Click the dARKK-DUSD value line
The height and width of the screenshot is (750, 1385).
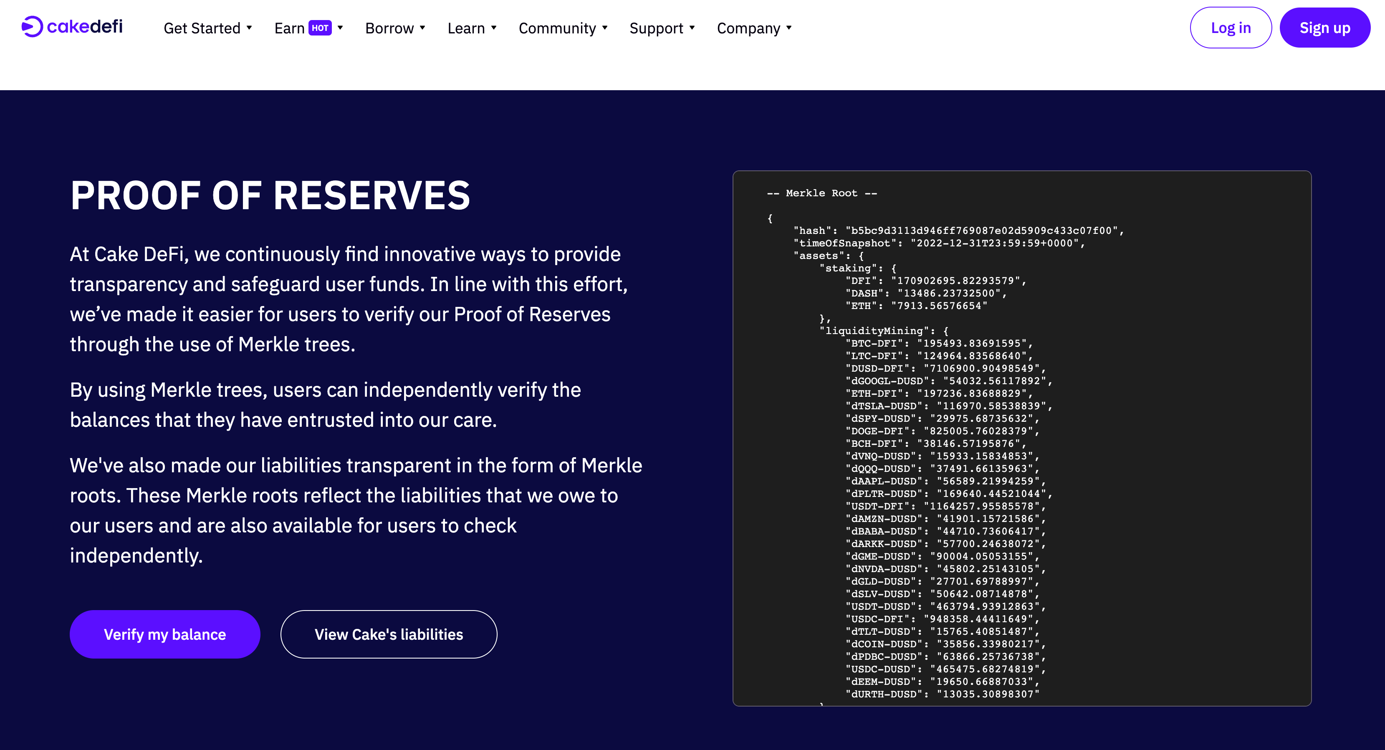coord(946,544)
